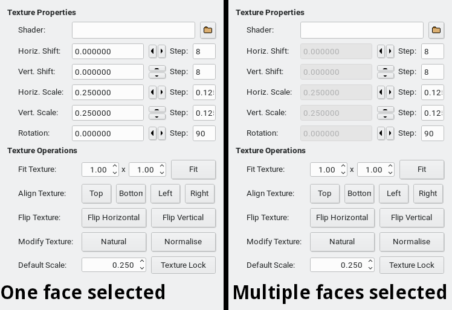452x310 pixels.
Task: Click up arrow for Vert. Shift, one-face panel
Action: tap(157, 68)
